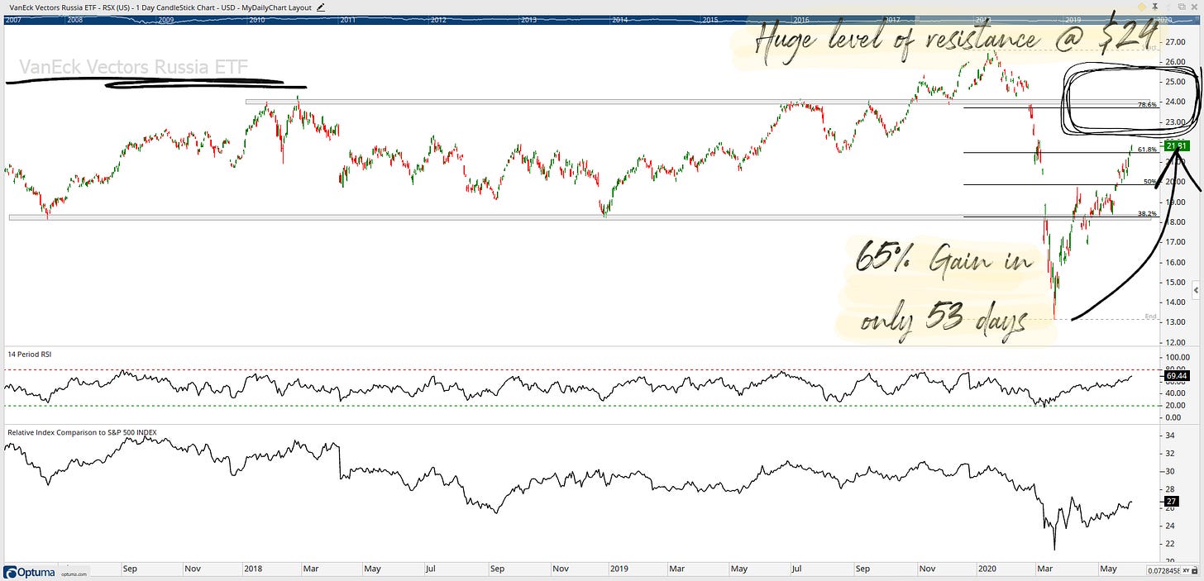
Task: Click the pencil edit icon beside chart title
Action: tap(321, 7)
